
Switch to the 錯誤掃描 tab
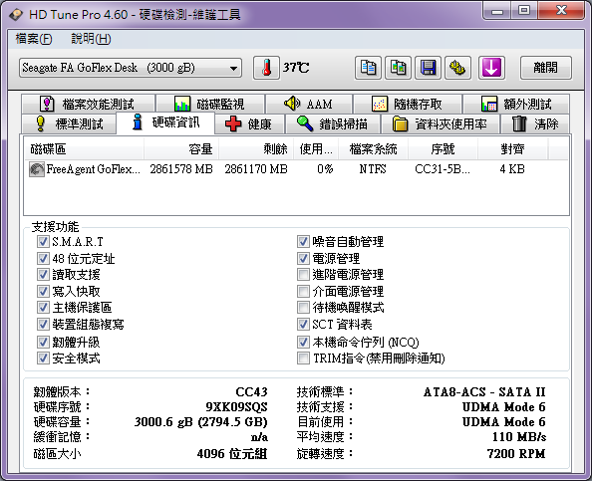tap(332, 123)
